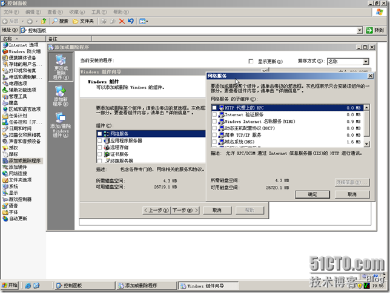Open 文件夹选项 item
The image size is (390, 293).
point(17,180)
